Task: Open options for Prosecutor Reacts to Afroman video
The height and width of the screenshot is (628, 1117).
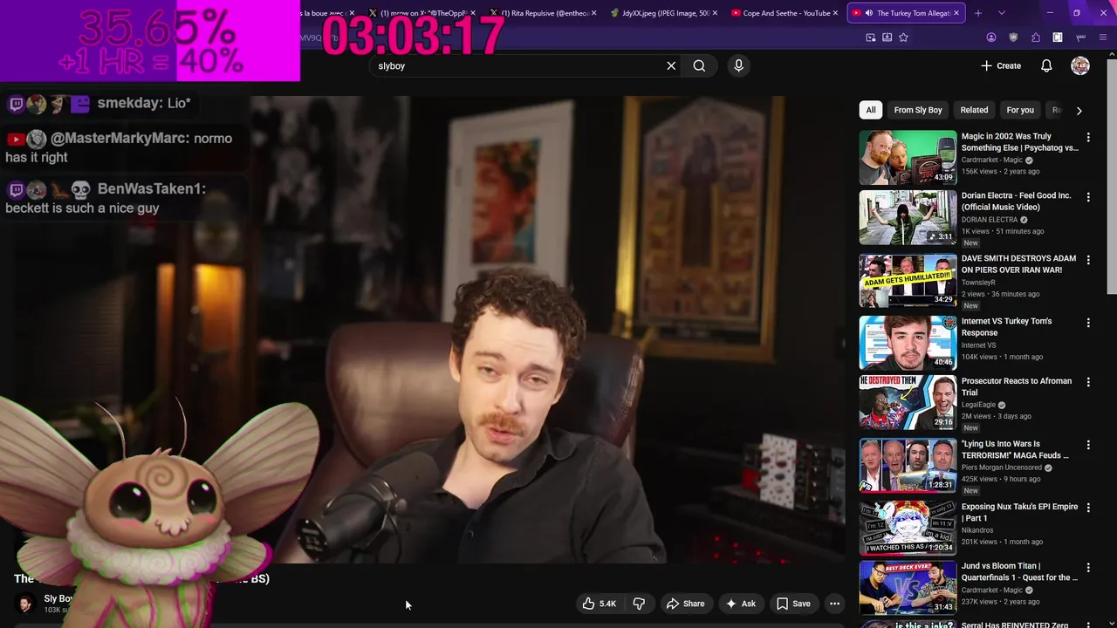Action: [x=1088, y=382]
